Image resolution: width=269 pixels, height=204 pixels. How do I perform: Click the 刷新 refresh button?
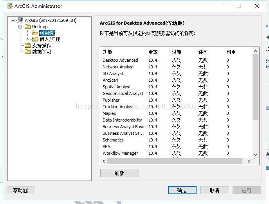119,173
